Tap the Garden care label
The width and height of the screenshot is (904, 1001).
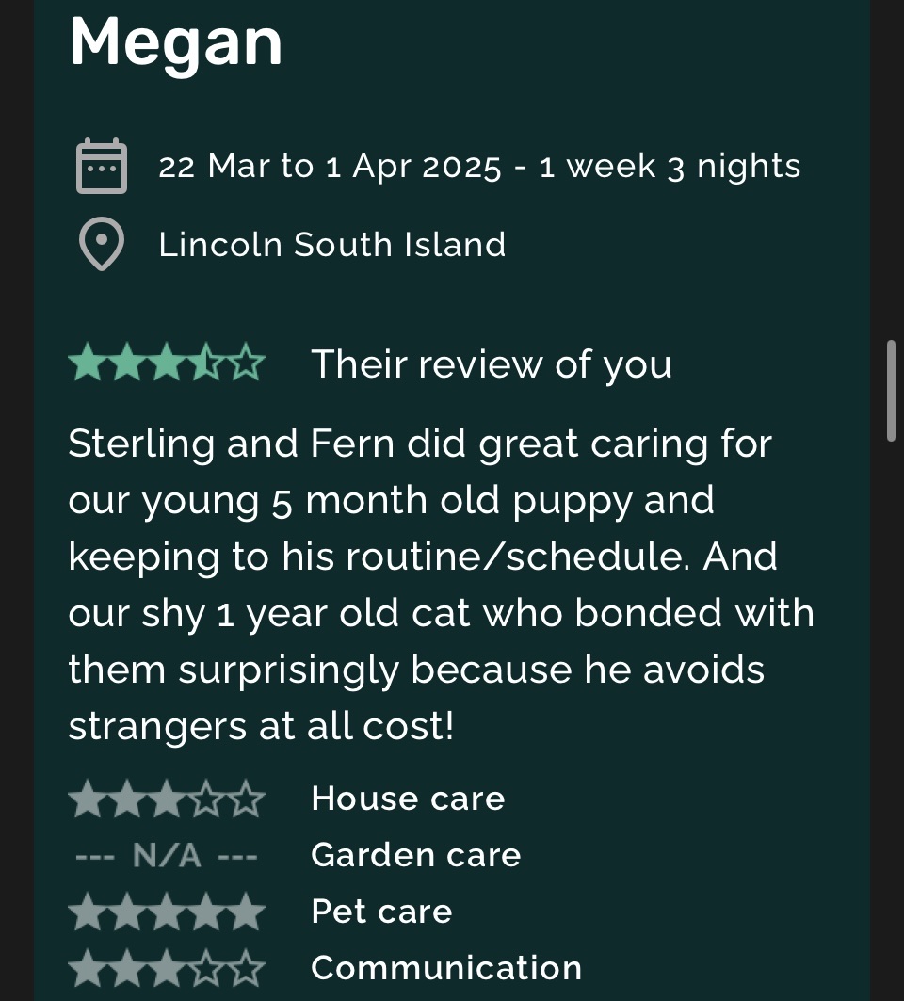(415, 855)
